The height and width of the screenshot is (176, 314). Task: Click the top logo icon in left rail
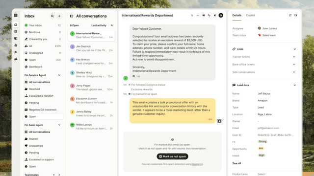coord(16,15)
